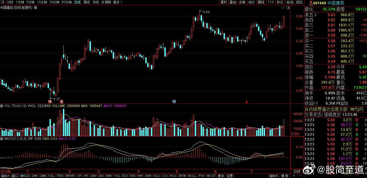Open F10 company information
The image size is (367, 178).
coord(270,2)
